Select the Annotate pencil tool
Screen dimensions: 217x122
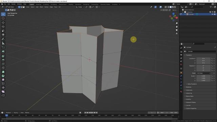(3, 39)
